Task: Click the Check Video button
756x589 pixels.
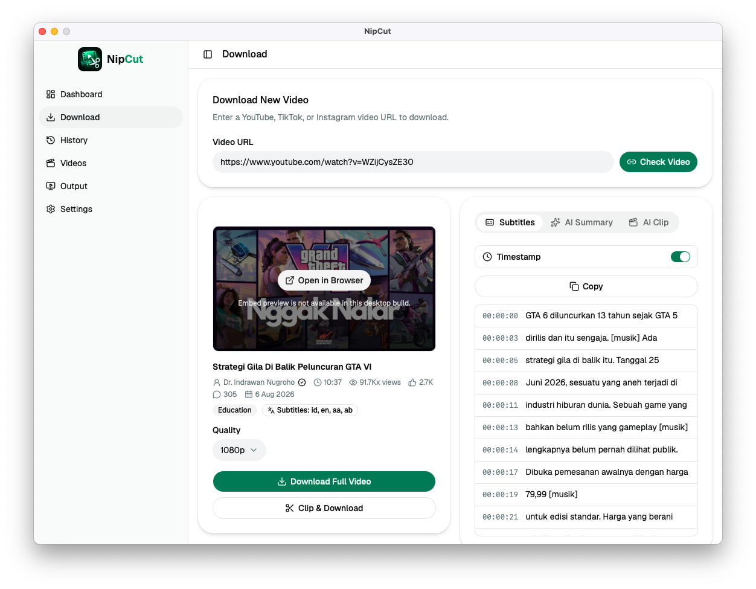Action: tap(658, 162)
